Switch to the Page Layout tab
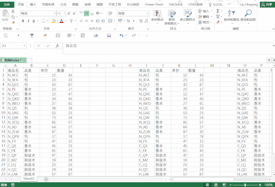This screenshot has height=187, width=275. [x=48, y=4]
